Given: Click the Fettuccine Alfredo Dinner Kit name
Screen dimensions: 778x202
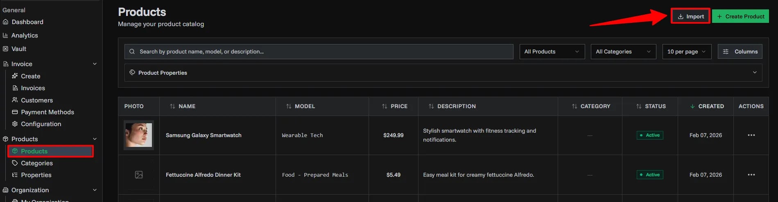Looking at the screenshot, I should tap(203, 175).
